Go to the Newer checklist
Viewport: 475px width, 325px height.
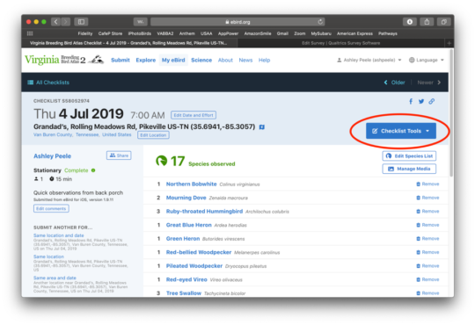(x=429, y=83)
